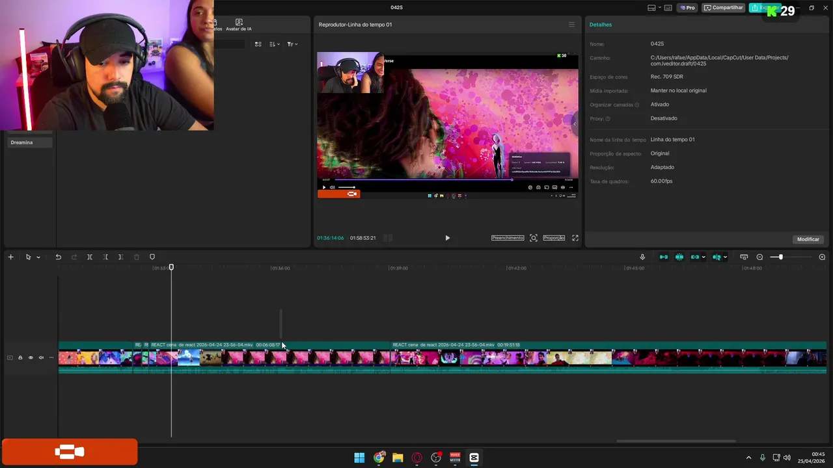Screen dimensions: 833x468
Task: Undo the last timeline edit
Action: pos(58,257)
